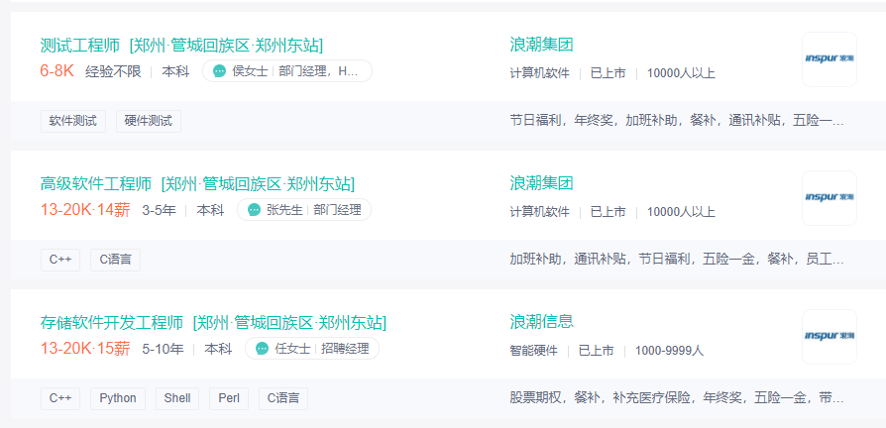View the 存储软件开发工程师 job details
The width and height of the screenshot is (886, 428).
coord(112,322)
